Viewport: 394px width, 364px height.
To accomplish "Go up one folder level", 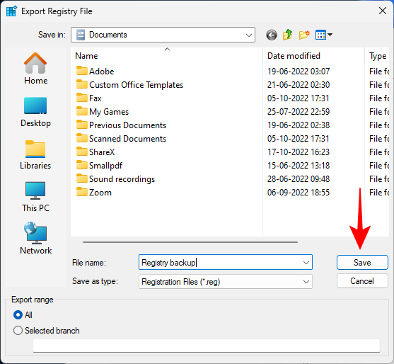I will (x=287, y=35).
